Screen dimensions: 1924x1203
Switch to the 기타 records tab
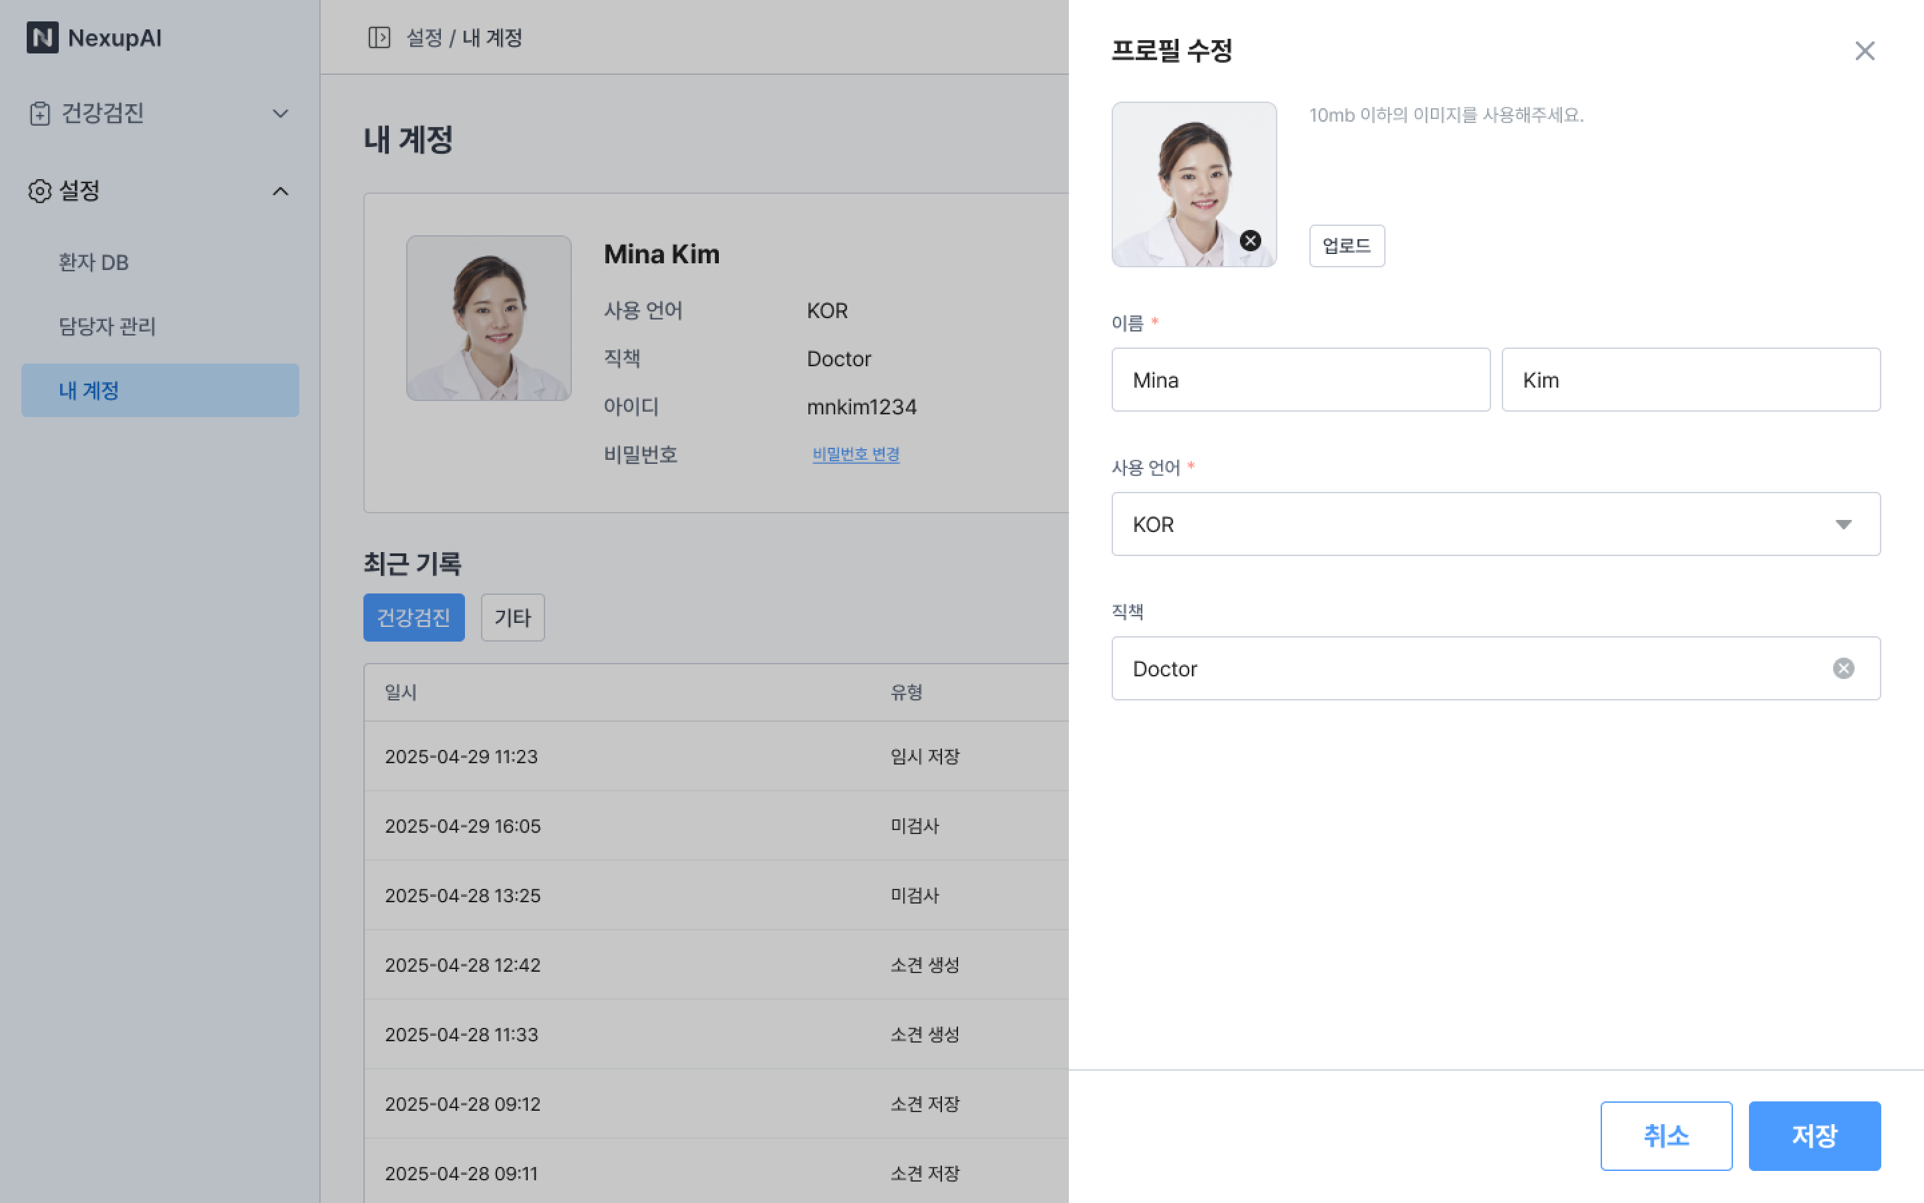click(x=512, y=618)
